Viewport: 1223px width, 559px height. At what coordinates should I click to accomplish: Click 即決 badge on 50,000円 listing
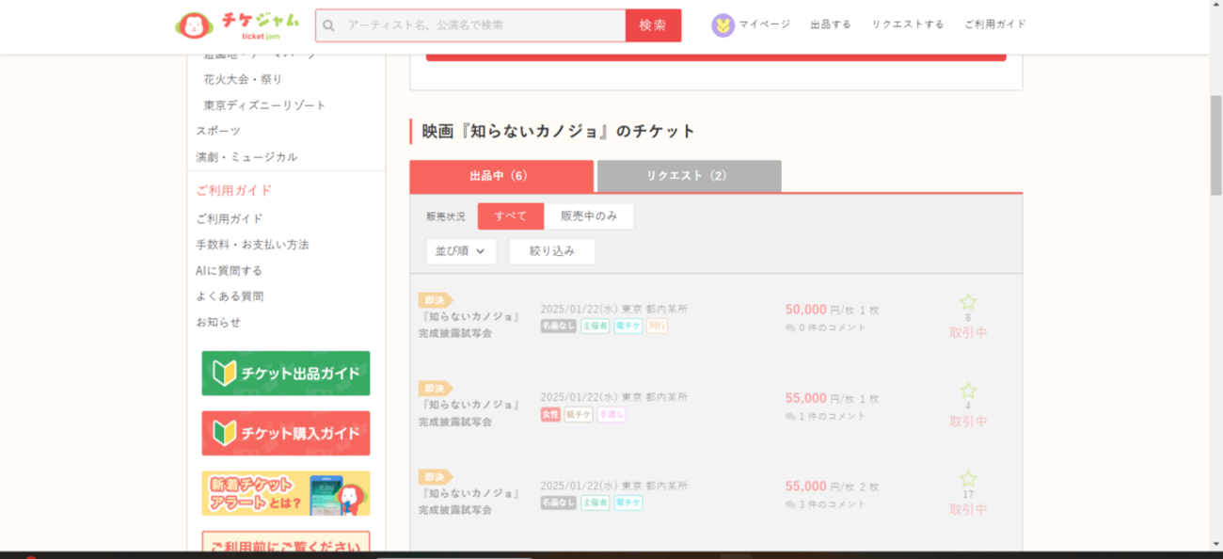point(435,300)
